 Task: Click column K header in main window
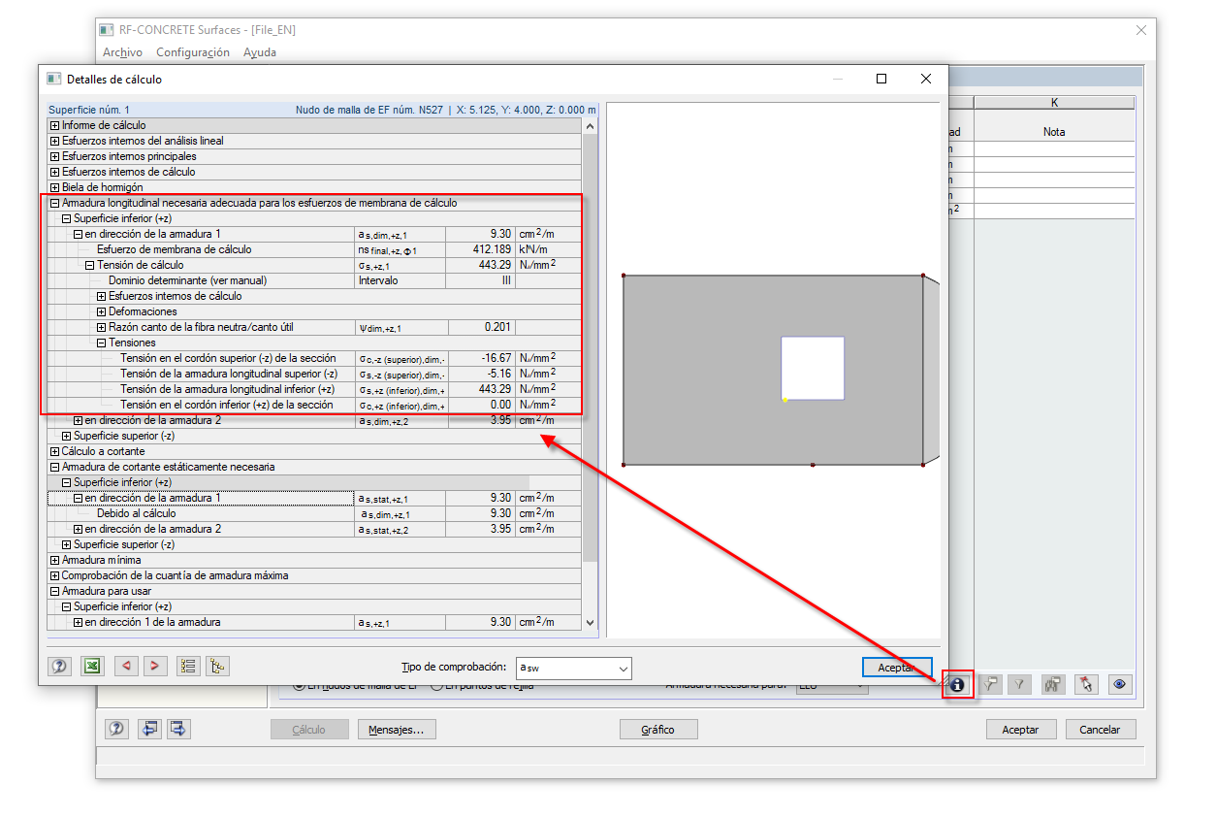tap(1054, 102)
